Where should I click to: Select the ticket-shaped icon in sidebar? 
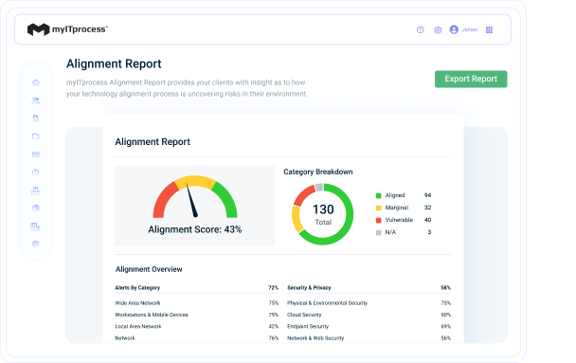coord(36,154)
